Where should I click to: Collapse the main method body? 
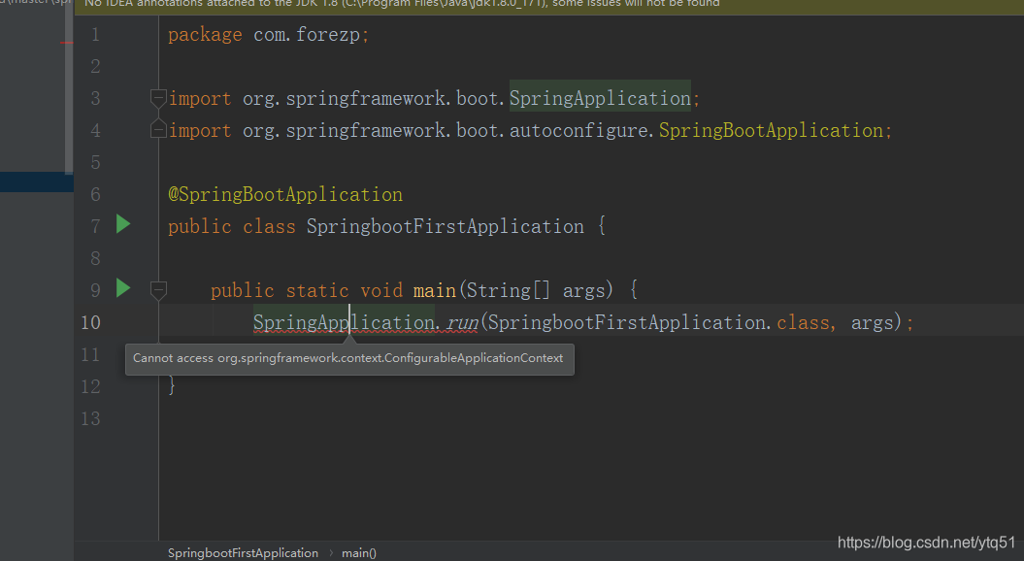coord(157,288)
